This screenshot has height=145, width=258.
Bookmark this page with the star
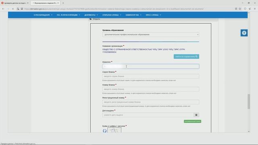click(240, 9)
